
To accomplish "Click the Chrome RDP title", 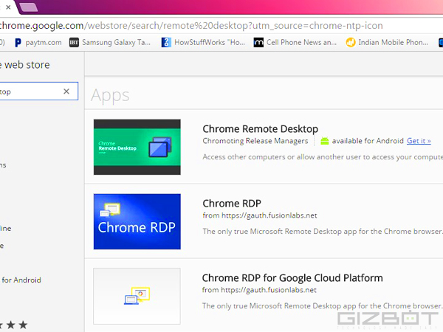I will [232, 204].
